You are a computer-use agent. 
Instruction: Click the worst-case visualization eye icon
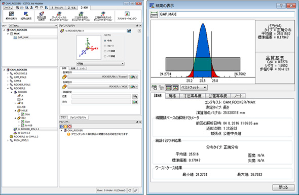click(59, 15)
